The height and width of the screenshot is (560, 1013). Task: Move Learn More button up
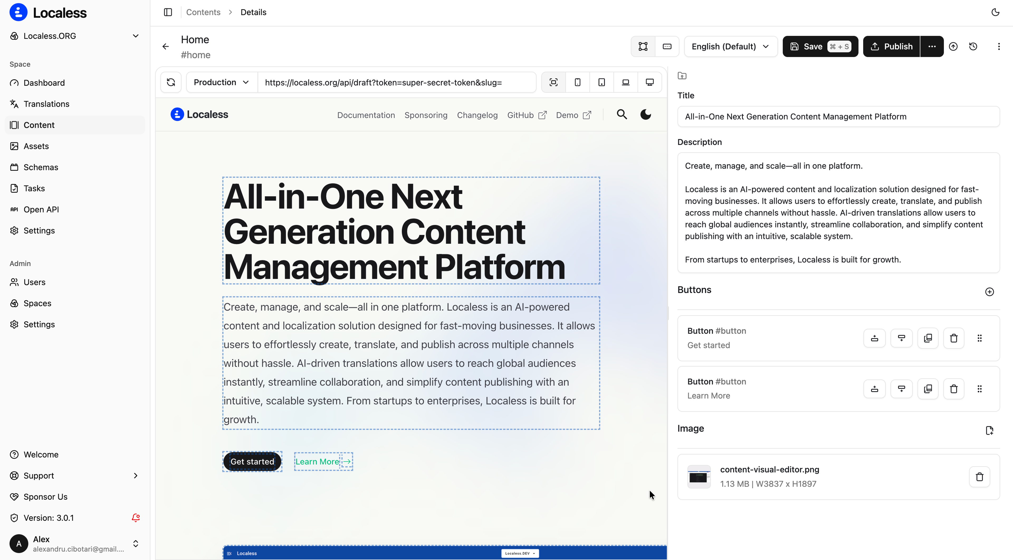pos(875,389)
